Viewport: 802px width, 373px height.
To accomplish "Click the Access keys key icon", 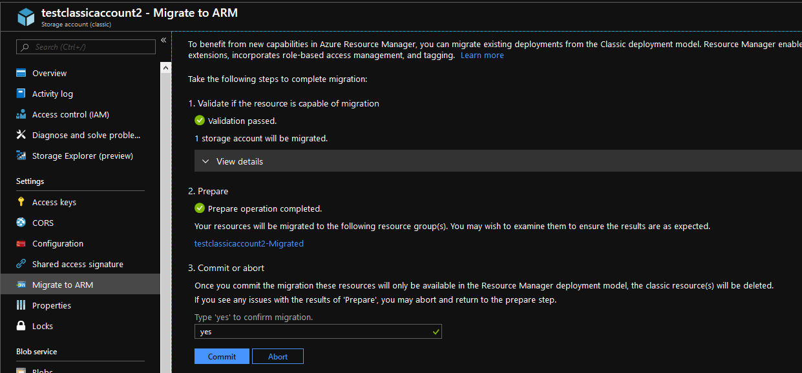I will coord(21,202).
